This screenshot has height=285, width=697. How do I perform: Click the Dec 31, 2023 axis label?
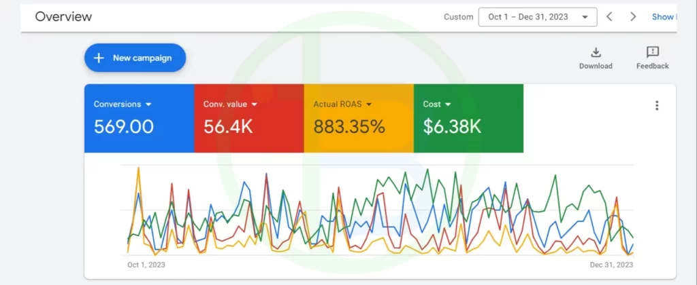610,265
